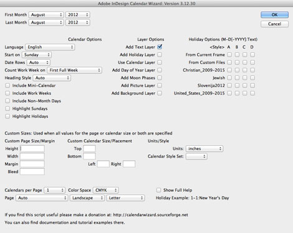293x233 pixels.
Task: Open the Start on Sunday dropdown
Action: point(37,55)
